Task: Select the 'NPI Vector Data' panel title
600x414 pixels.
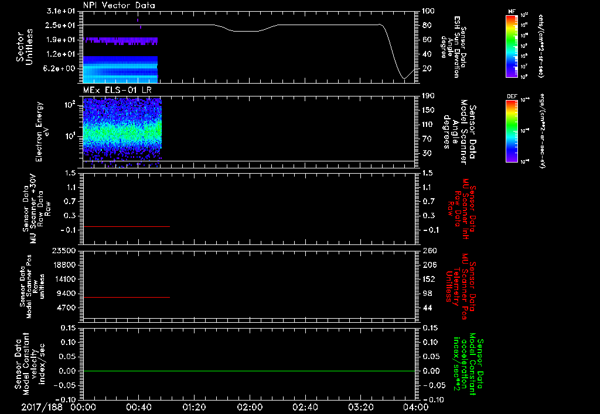Action: (x=119, y=5)
